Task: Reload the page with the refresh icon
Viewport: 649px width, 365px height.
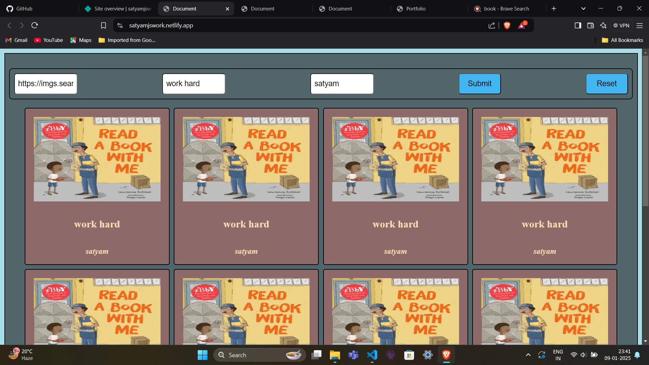Action: [34, 25]
